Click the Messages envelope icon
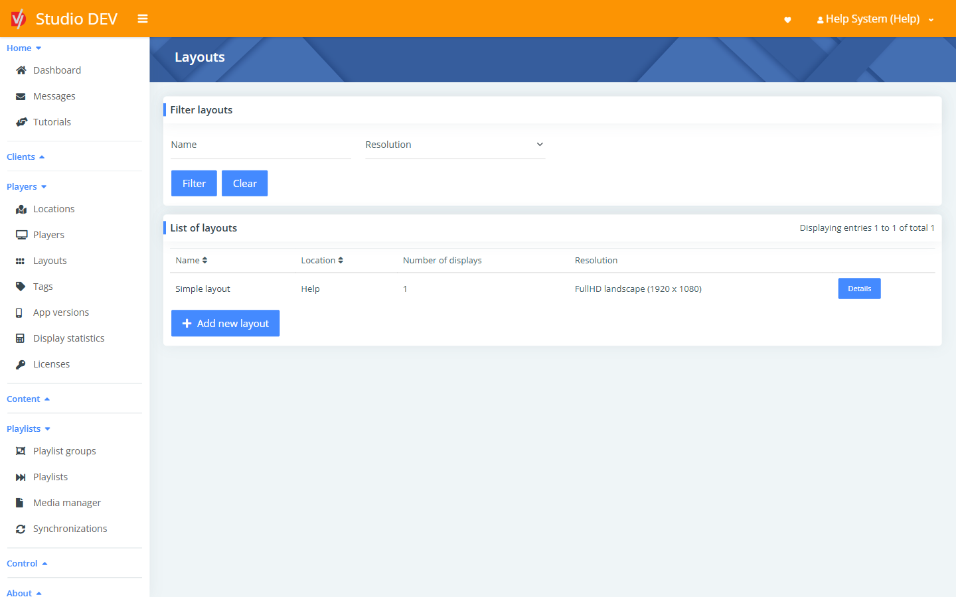This screenshot has height=597, width=956. [x=21, y=96]
